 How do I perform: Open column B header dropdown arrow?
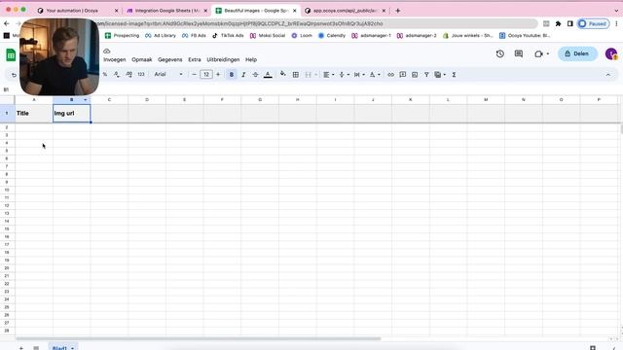pyautogui.click(x=85, y=99)
